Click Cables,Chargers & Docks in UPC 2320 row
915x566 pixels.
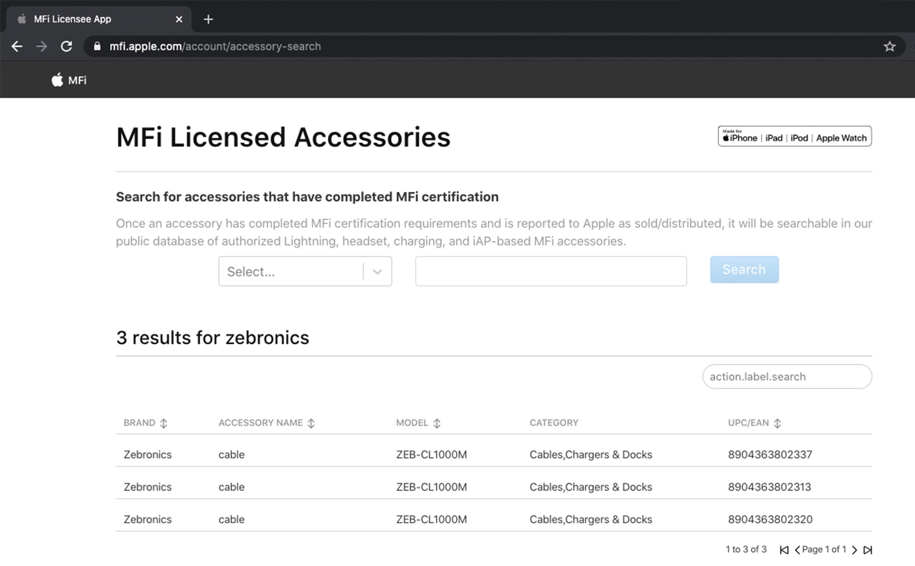tap(591, 519)
